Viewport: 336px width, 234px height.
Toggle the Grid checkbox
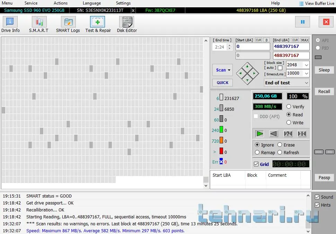click(256, 164)
